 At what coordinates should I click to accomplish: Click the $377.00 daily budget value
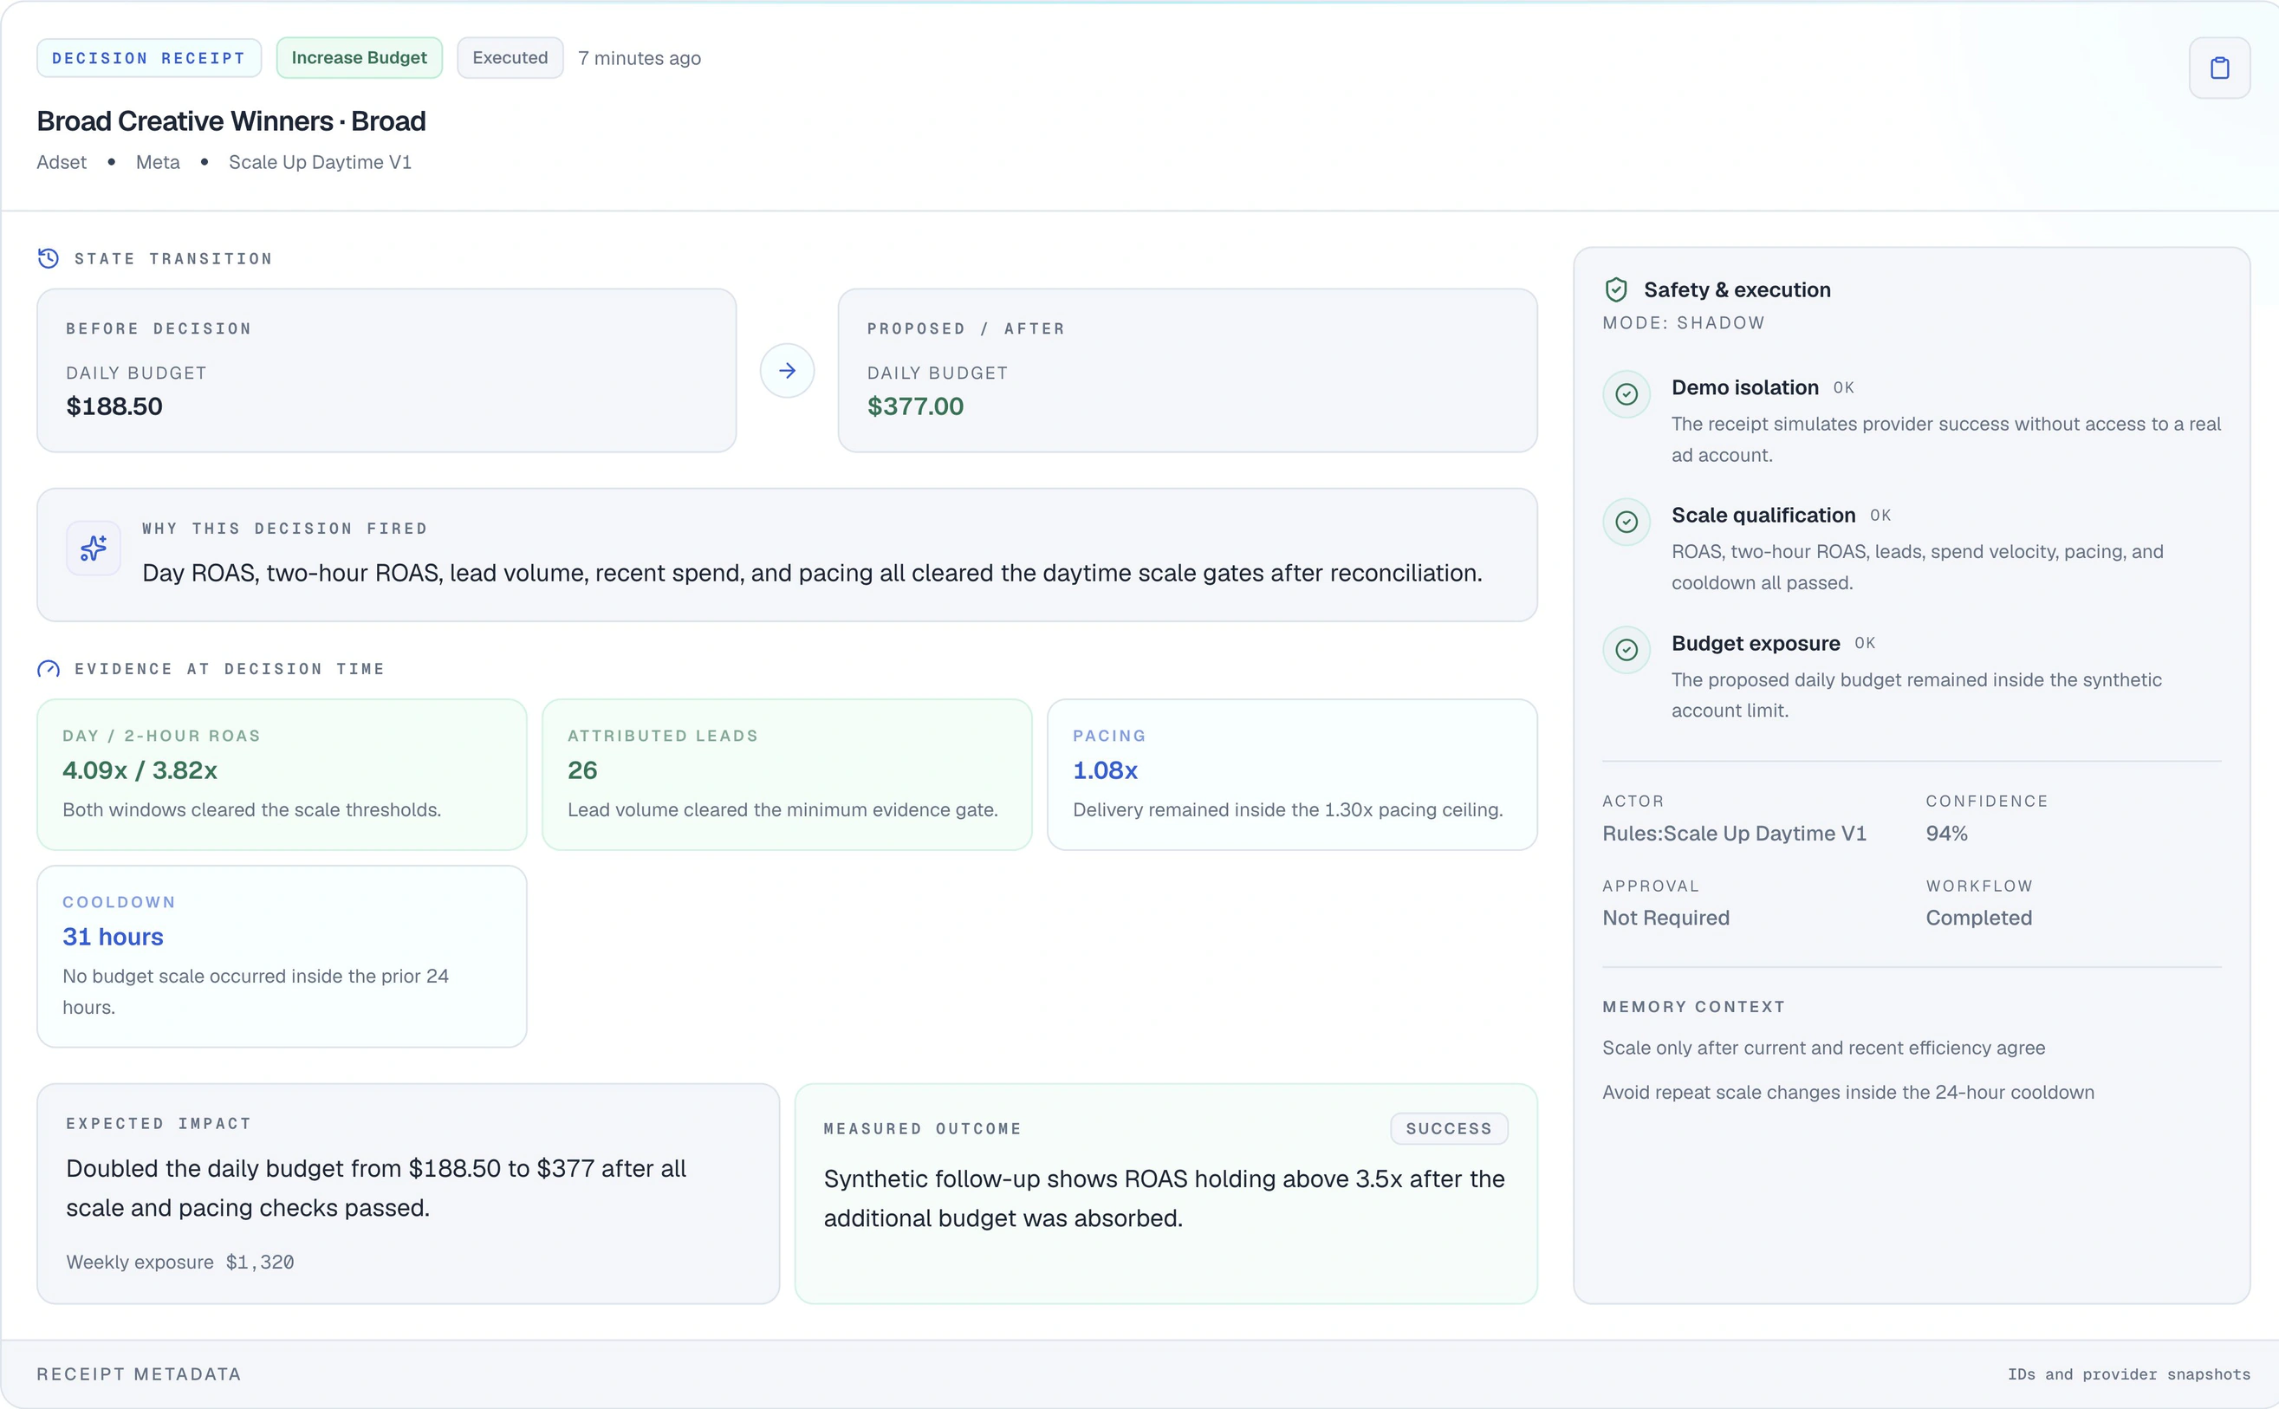coord(915,406)
